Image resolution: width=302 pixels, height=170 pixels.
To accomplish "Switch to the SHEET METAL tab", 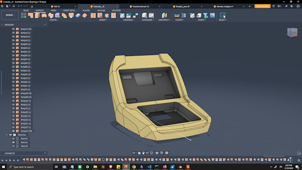I will tap(69, 10).
